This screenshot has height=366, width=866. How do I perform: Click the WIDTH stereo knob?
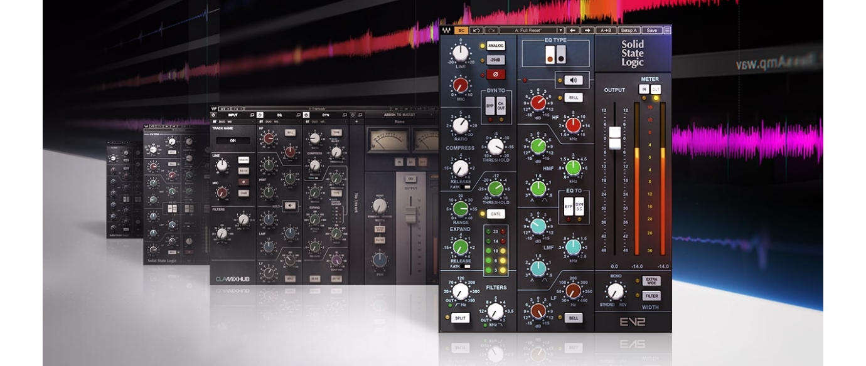click(615, 291)
